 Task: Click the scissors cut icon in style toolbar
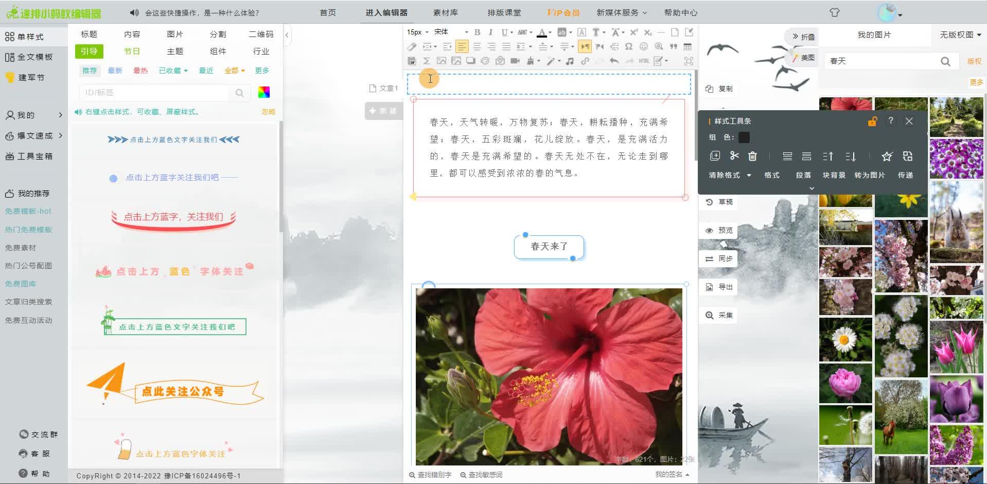point(734,156)
